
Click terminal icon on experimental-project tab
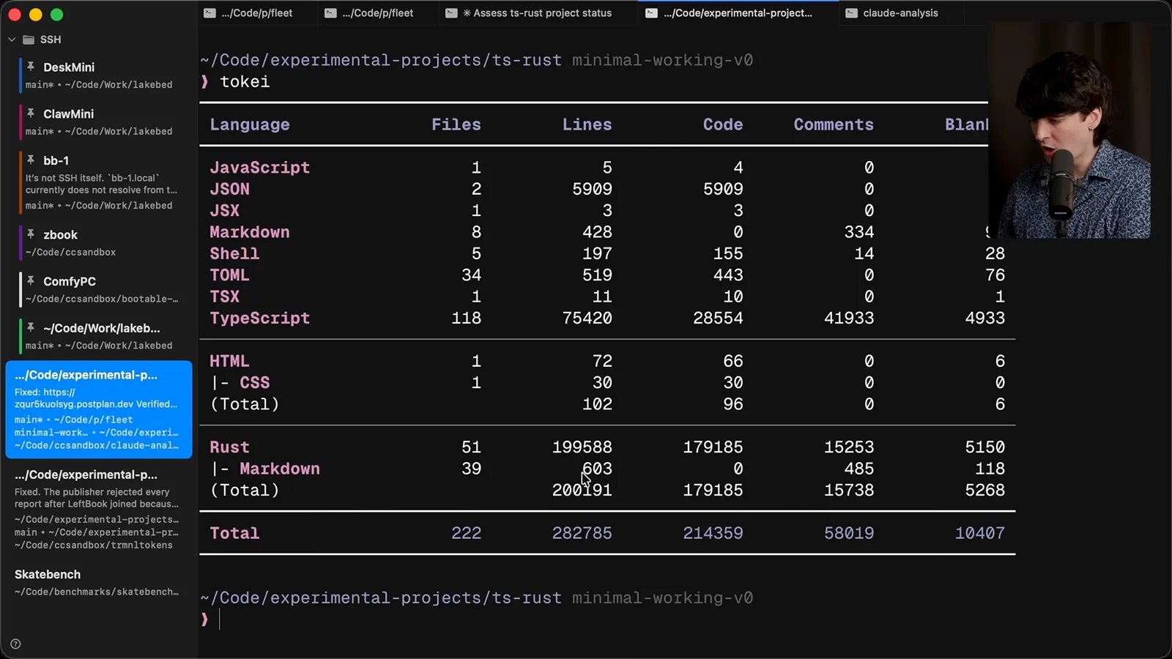tap(651, 13)
